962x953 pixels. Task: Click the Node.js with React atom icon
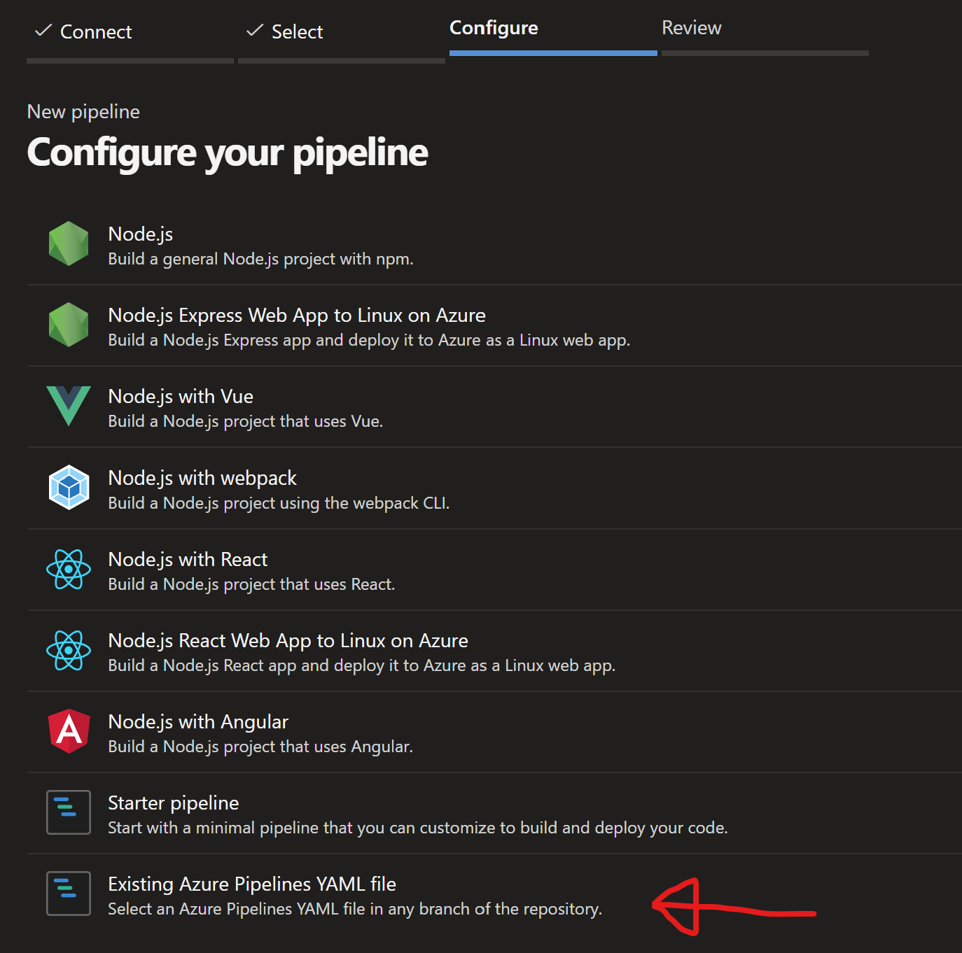click(69, 569)
